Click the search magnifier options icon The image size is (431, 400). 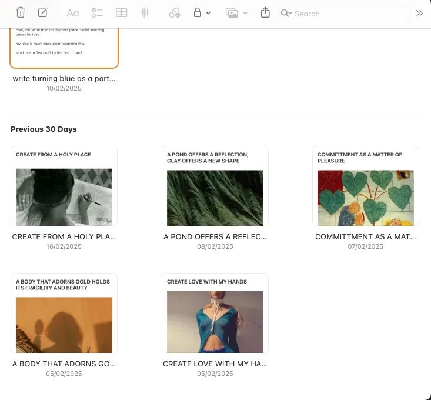coord(286,13)
